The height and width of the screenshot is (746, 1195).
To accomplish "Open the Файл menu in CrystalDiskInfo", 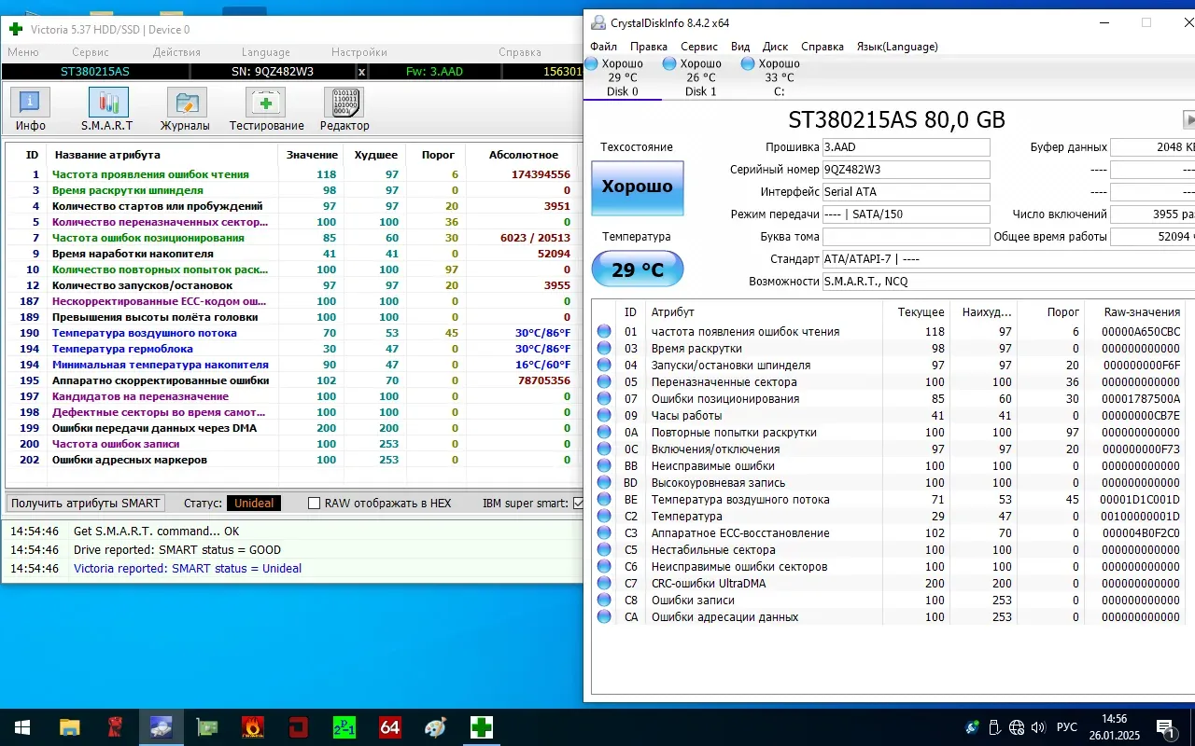I will click(x=603, y=47).
